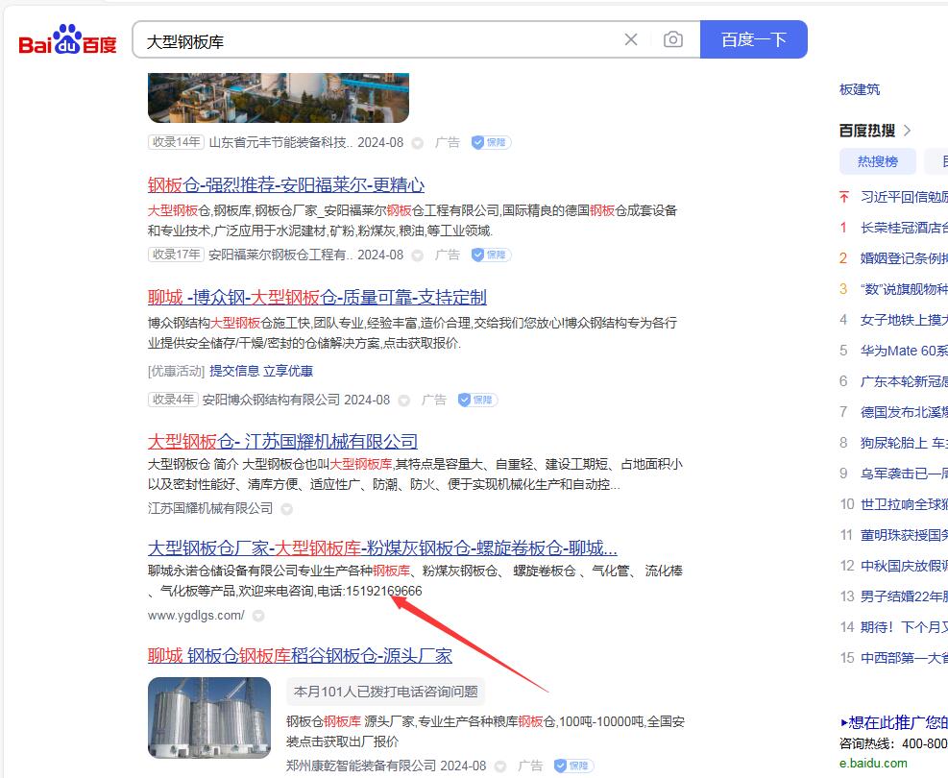Screen dimensions: 948x778
Task: Open the www.ygdlgs.com/ site address
Action: tap(196, 616)
